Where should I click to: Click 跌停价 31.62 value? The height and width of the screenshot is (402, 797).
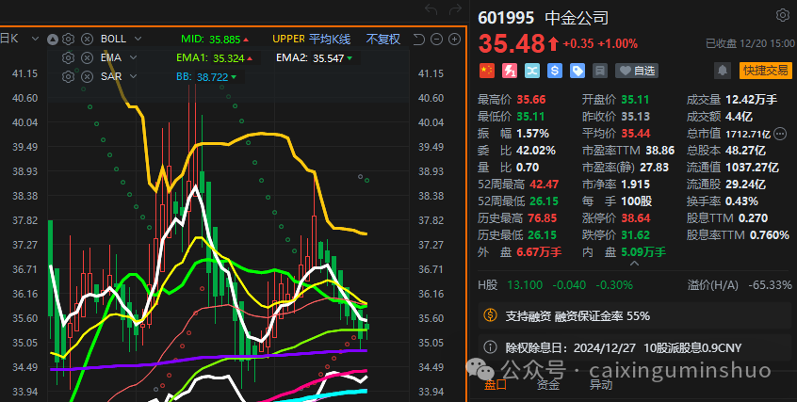[635, 235]
